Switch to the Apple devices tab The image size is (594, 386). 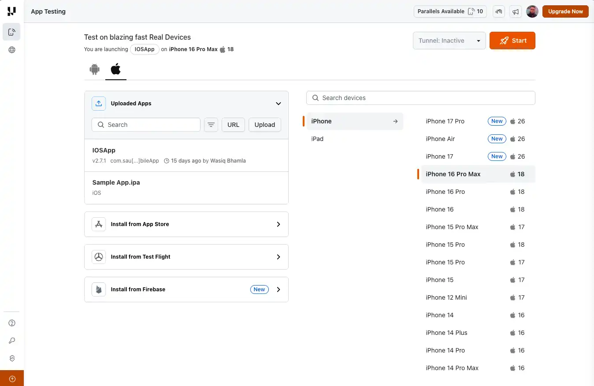pyautogui.click(x=115, y=69)
